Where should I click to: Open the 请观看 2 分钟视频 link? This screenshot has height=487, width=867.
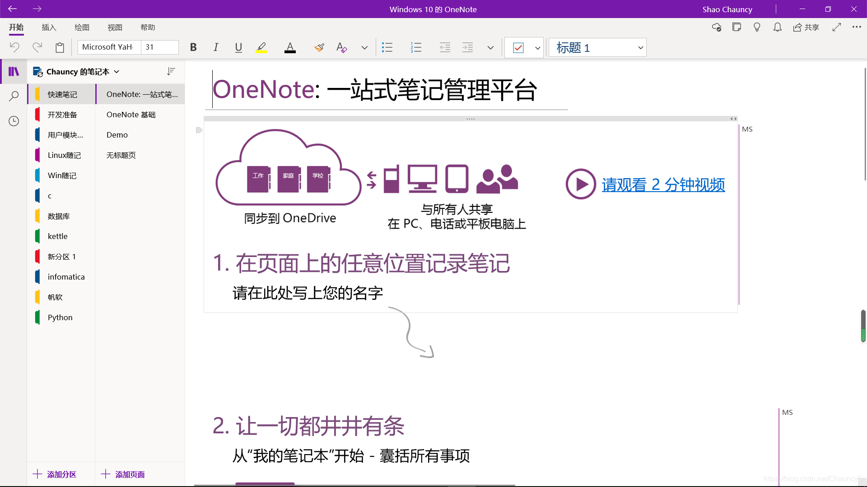(x=663, y=184)
